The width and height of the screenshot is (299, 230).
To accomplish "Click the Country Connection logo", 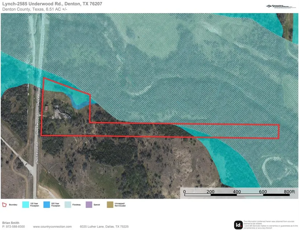I will [x=280, y=6].
